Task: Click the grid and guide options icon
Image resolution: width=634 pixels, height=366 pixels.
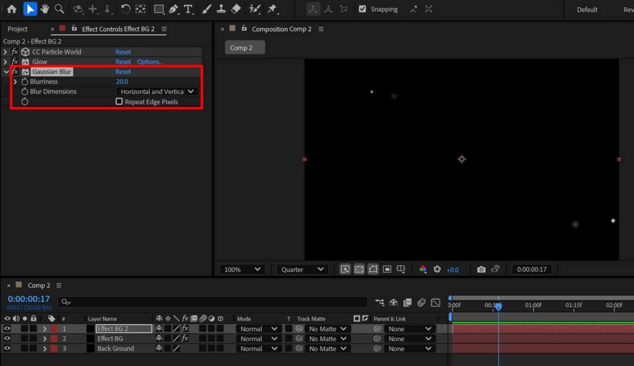Action: pos(401,269)
